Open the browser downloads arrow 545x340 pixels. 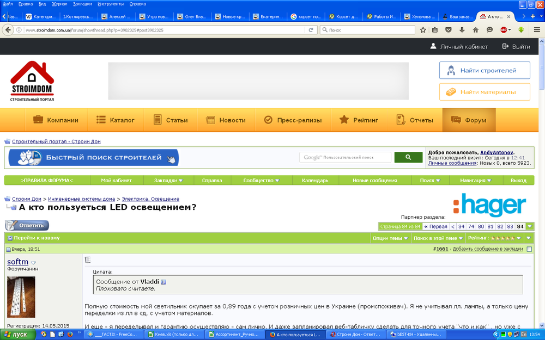[x=462, y=30]
